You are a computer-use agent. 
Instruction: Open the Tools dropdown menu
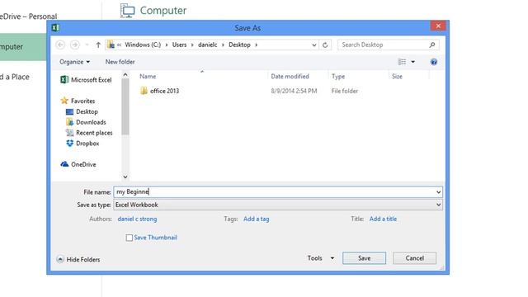pos(321,258)
